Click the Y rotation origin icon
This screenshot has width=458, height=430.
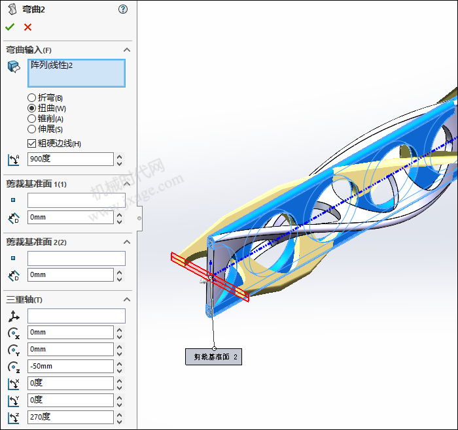coord(14,350)
